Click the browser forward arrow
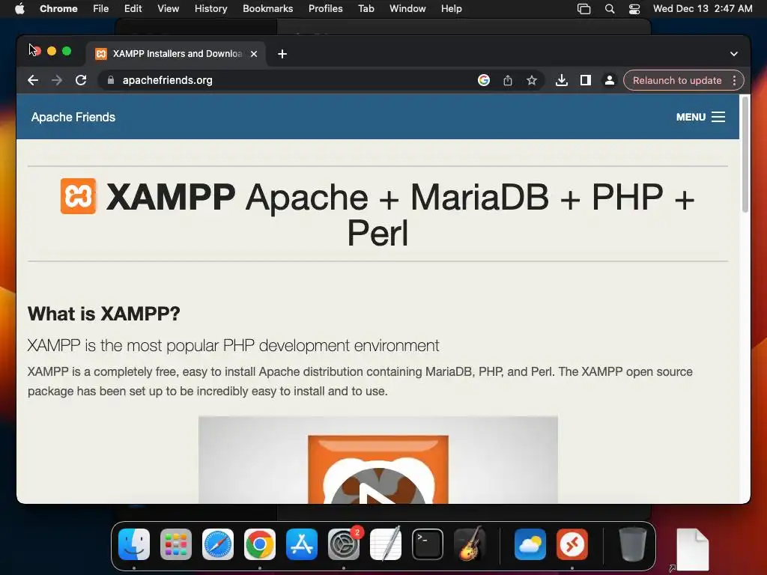Viewport: 767px width, 575px height. click(57, 80)
